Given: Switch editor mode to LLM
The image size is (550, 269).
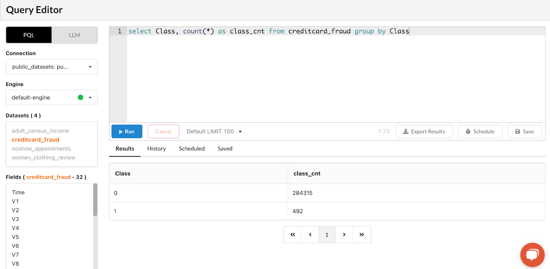Looking at the screenshot, I should [74, 35].
